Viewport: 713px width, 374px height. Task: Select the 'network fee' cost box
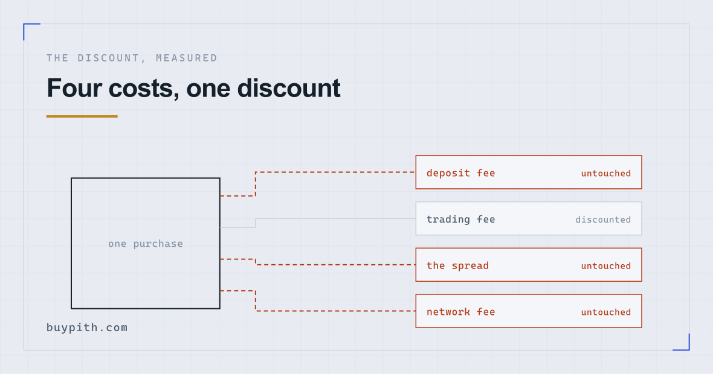click(x=528, y=311)
